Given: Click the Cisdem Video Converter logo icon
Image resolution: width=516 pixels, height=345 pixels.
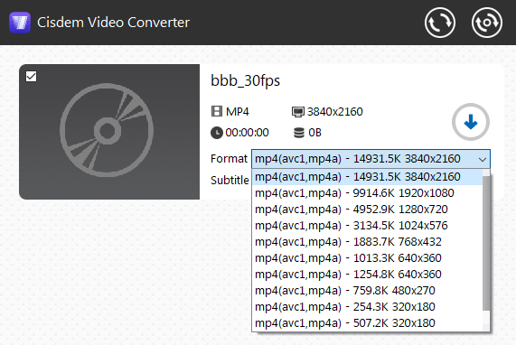Looking at the screenshot, I should click(x=20, y=23).
